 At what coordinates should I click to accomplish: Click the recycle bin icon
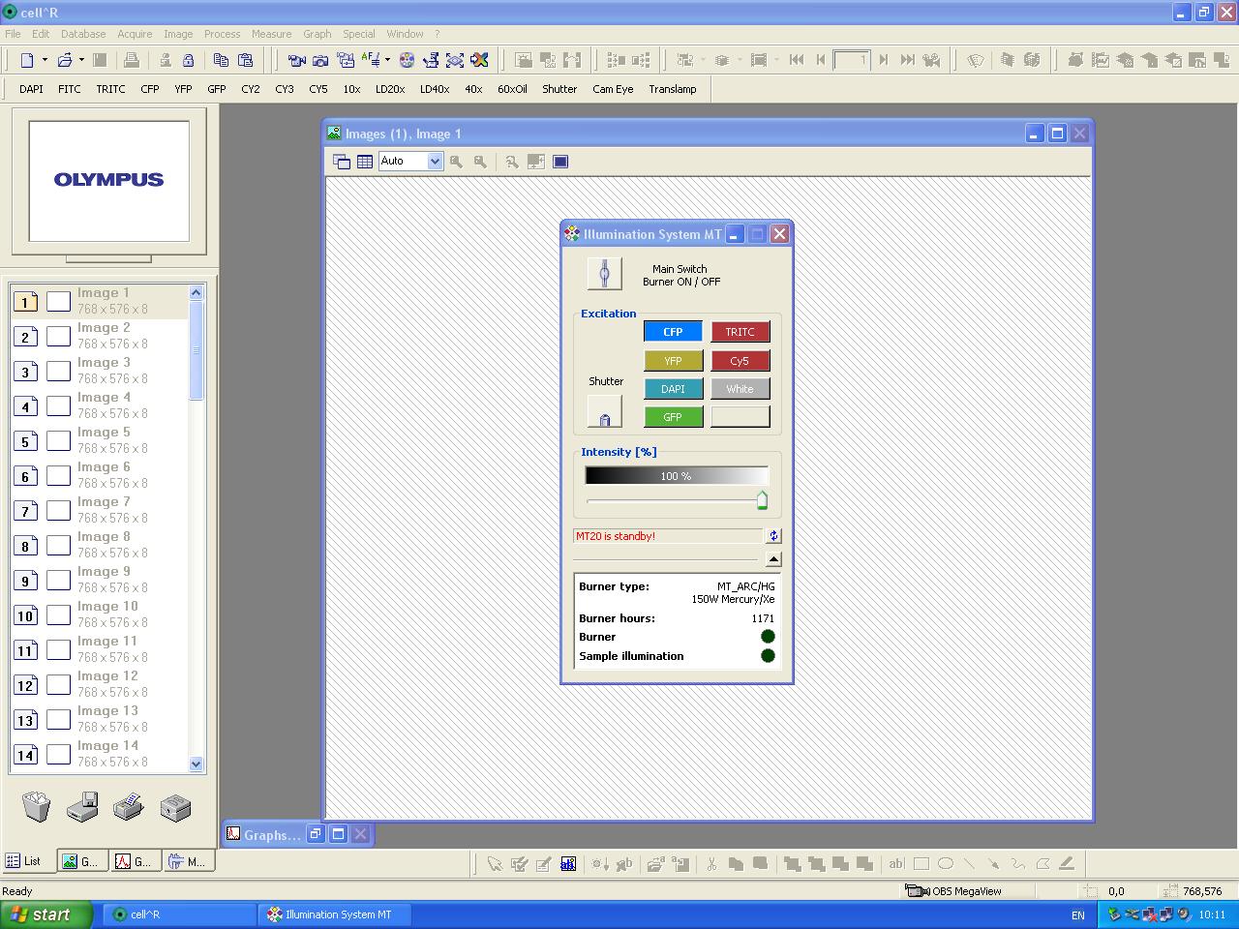coord(37,806)
